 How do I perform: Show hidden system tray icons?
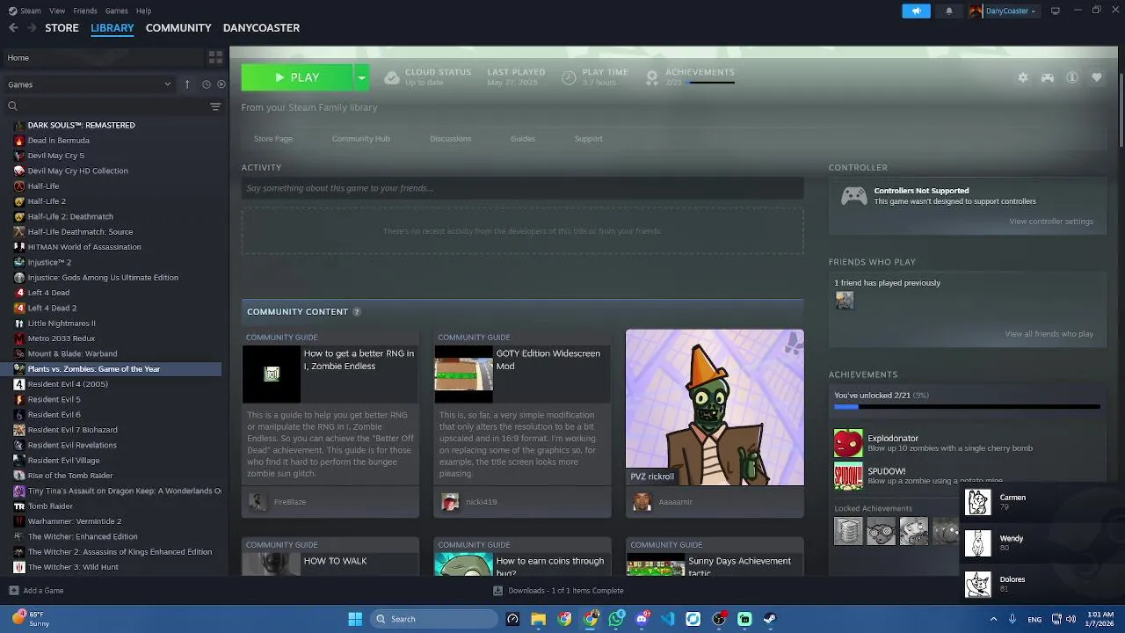pos(994,619)
